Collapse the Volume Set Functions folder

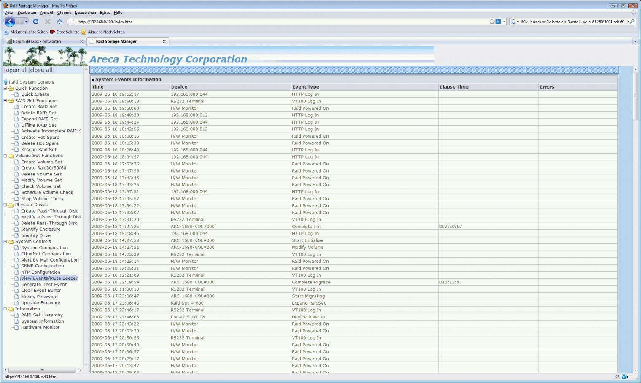click(5, 156)
